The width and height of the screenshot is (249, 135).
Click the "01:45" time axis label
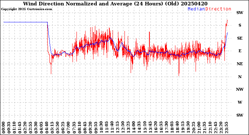tap(20, 127)
